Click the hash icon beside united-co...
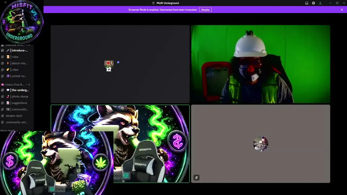The height and width of the screenshot is (195, 347). 2,76
